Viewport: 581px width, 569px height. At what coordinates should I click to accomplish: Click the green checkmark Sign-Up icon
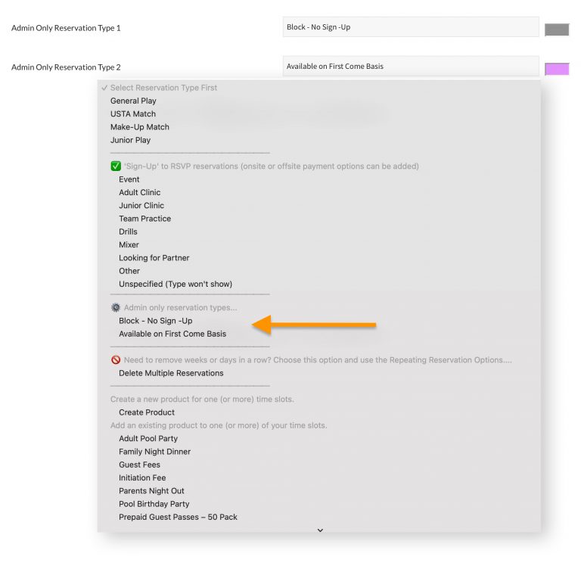tap(116, 166)
